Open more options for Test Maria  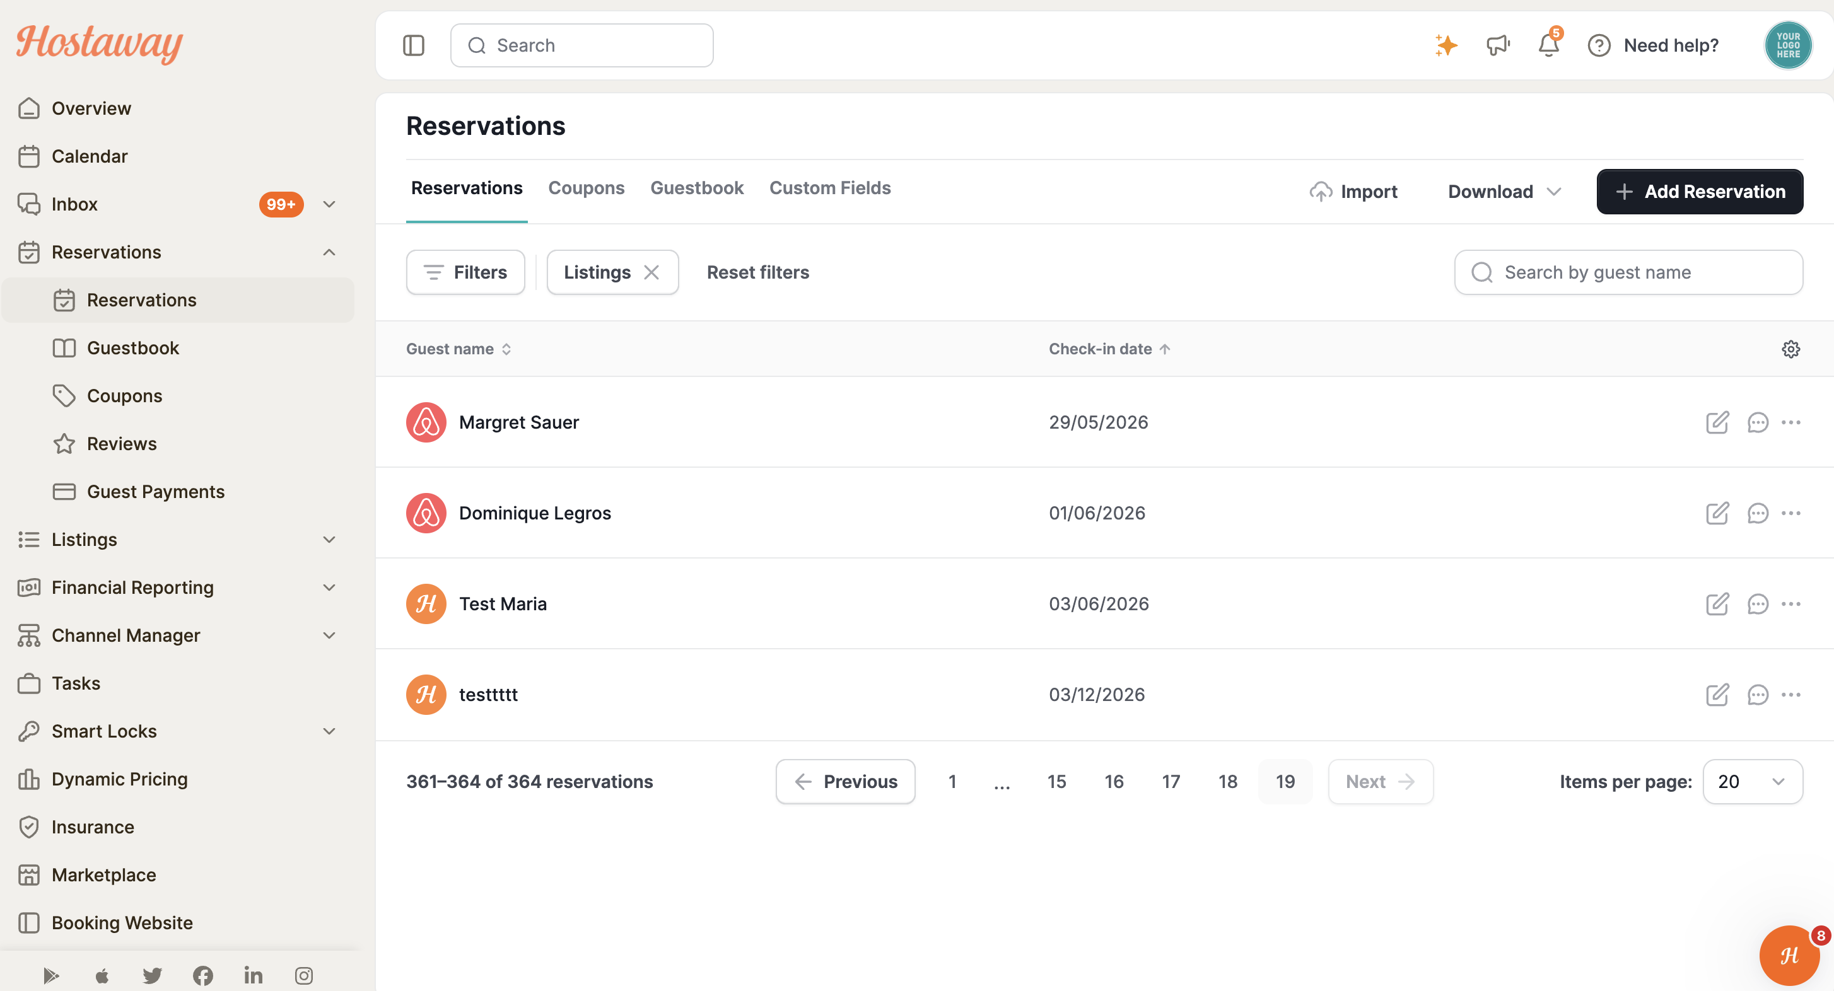point(1790,604)
